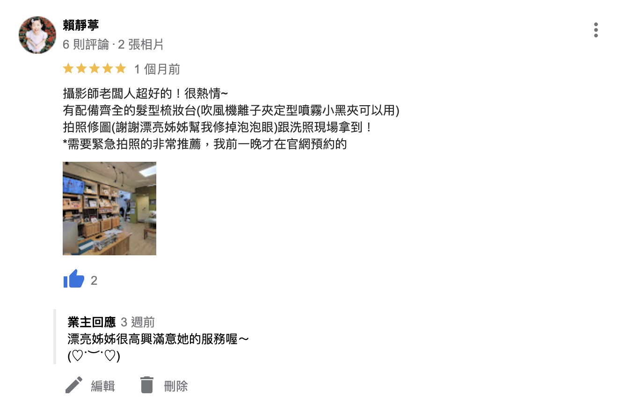Open the three-dot more options menu
640x411 pixels.
pyautogui.click(x=596, y=30)
